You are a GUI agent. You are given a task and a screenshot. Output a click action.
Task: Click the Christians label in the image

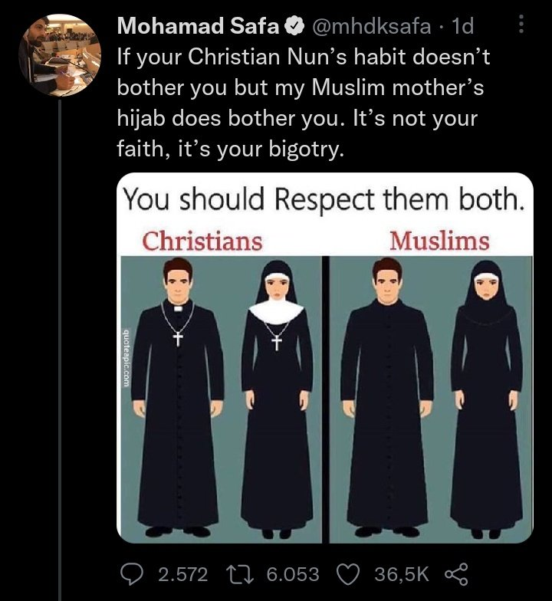click(x=202, y=241)
